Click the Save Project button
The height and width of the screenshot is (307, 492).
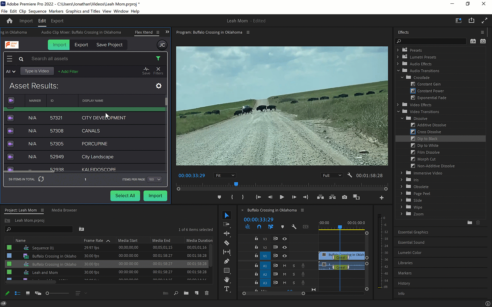pos(109,45)
